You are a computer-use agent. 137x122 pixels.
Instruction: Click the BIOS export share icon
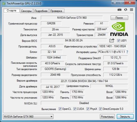pyautogui.click(x=112, y=40)
